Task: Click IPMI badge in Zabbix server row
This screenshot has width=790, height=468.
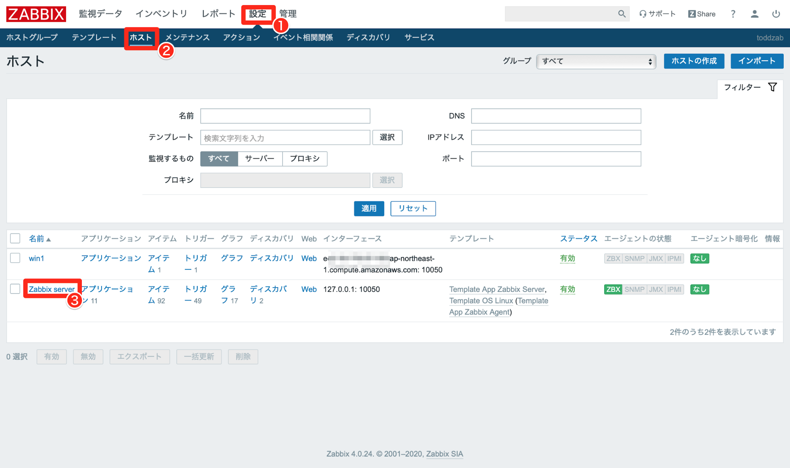Action: click(x=674, y=289)
